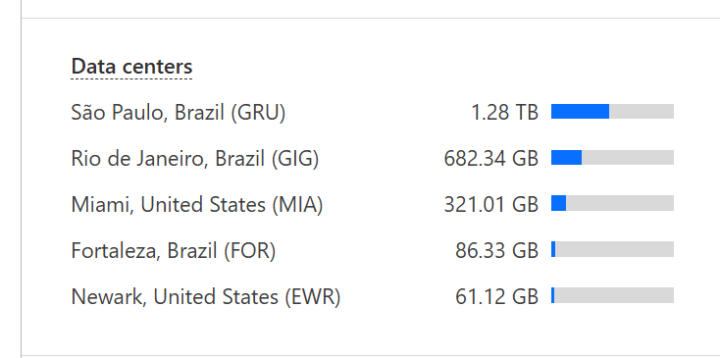720x358 pixels.
Task: Click the Newark usage bar
Action: coord(612,295)
